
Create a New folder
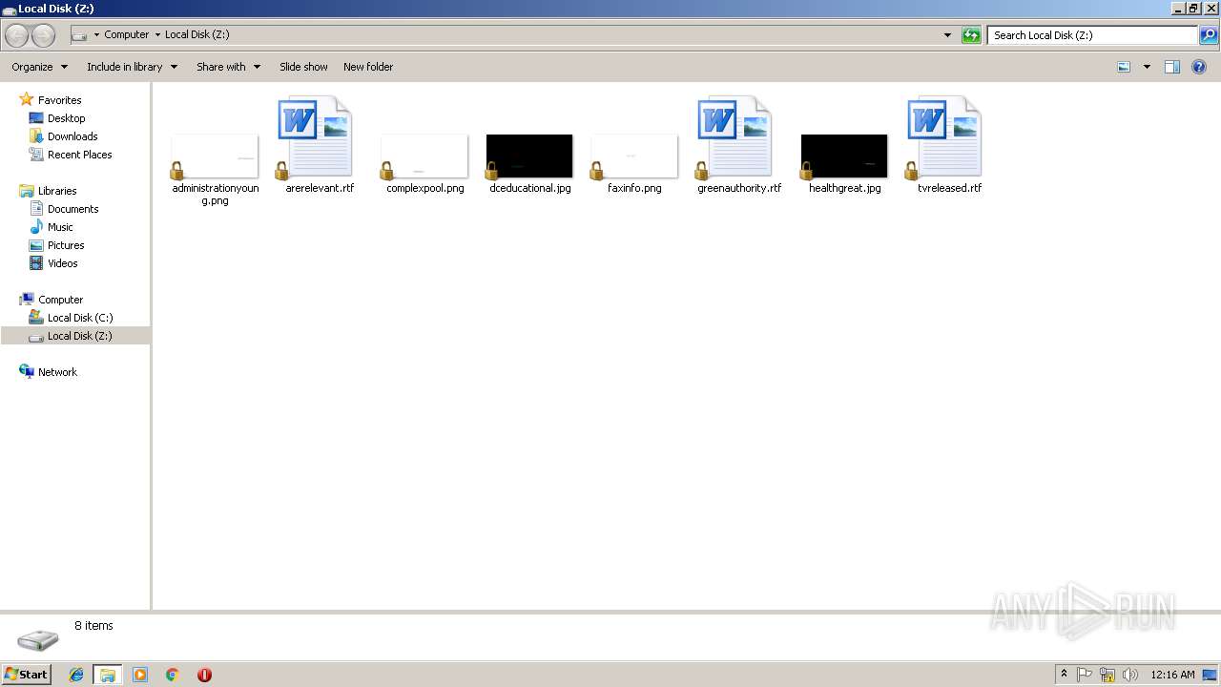[x=368, y=67]
